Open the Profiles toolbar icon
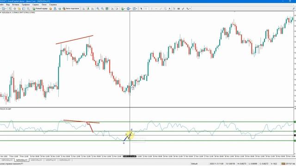The width and height of the screenshot is (296, 166). point(3,9)
